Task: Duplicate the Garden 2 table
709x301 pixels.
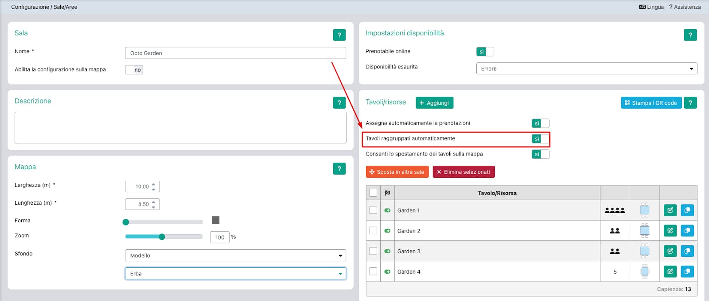Action: point(687,231)
